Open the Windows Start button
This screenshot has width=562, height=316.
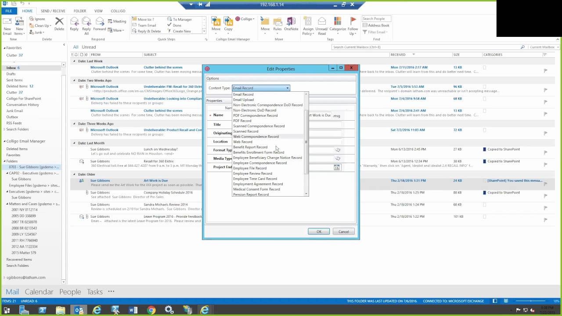(x=7, y=310)
